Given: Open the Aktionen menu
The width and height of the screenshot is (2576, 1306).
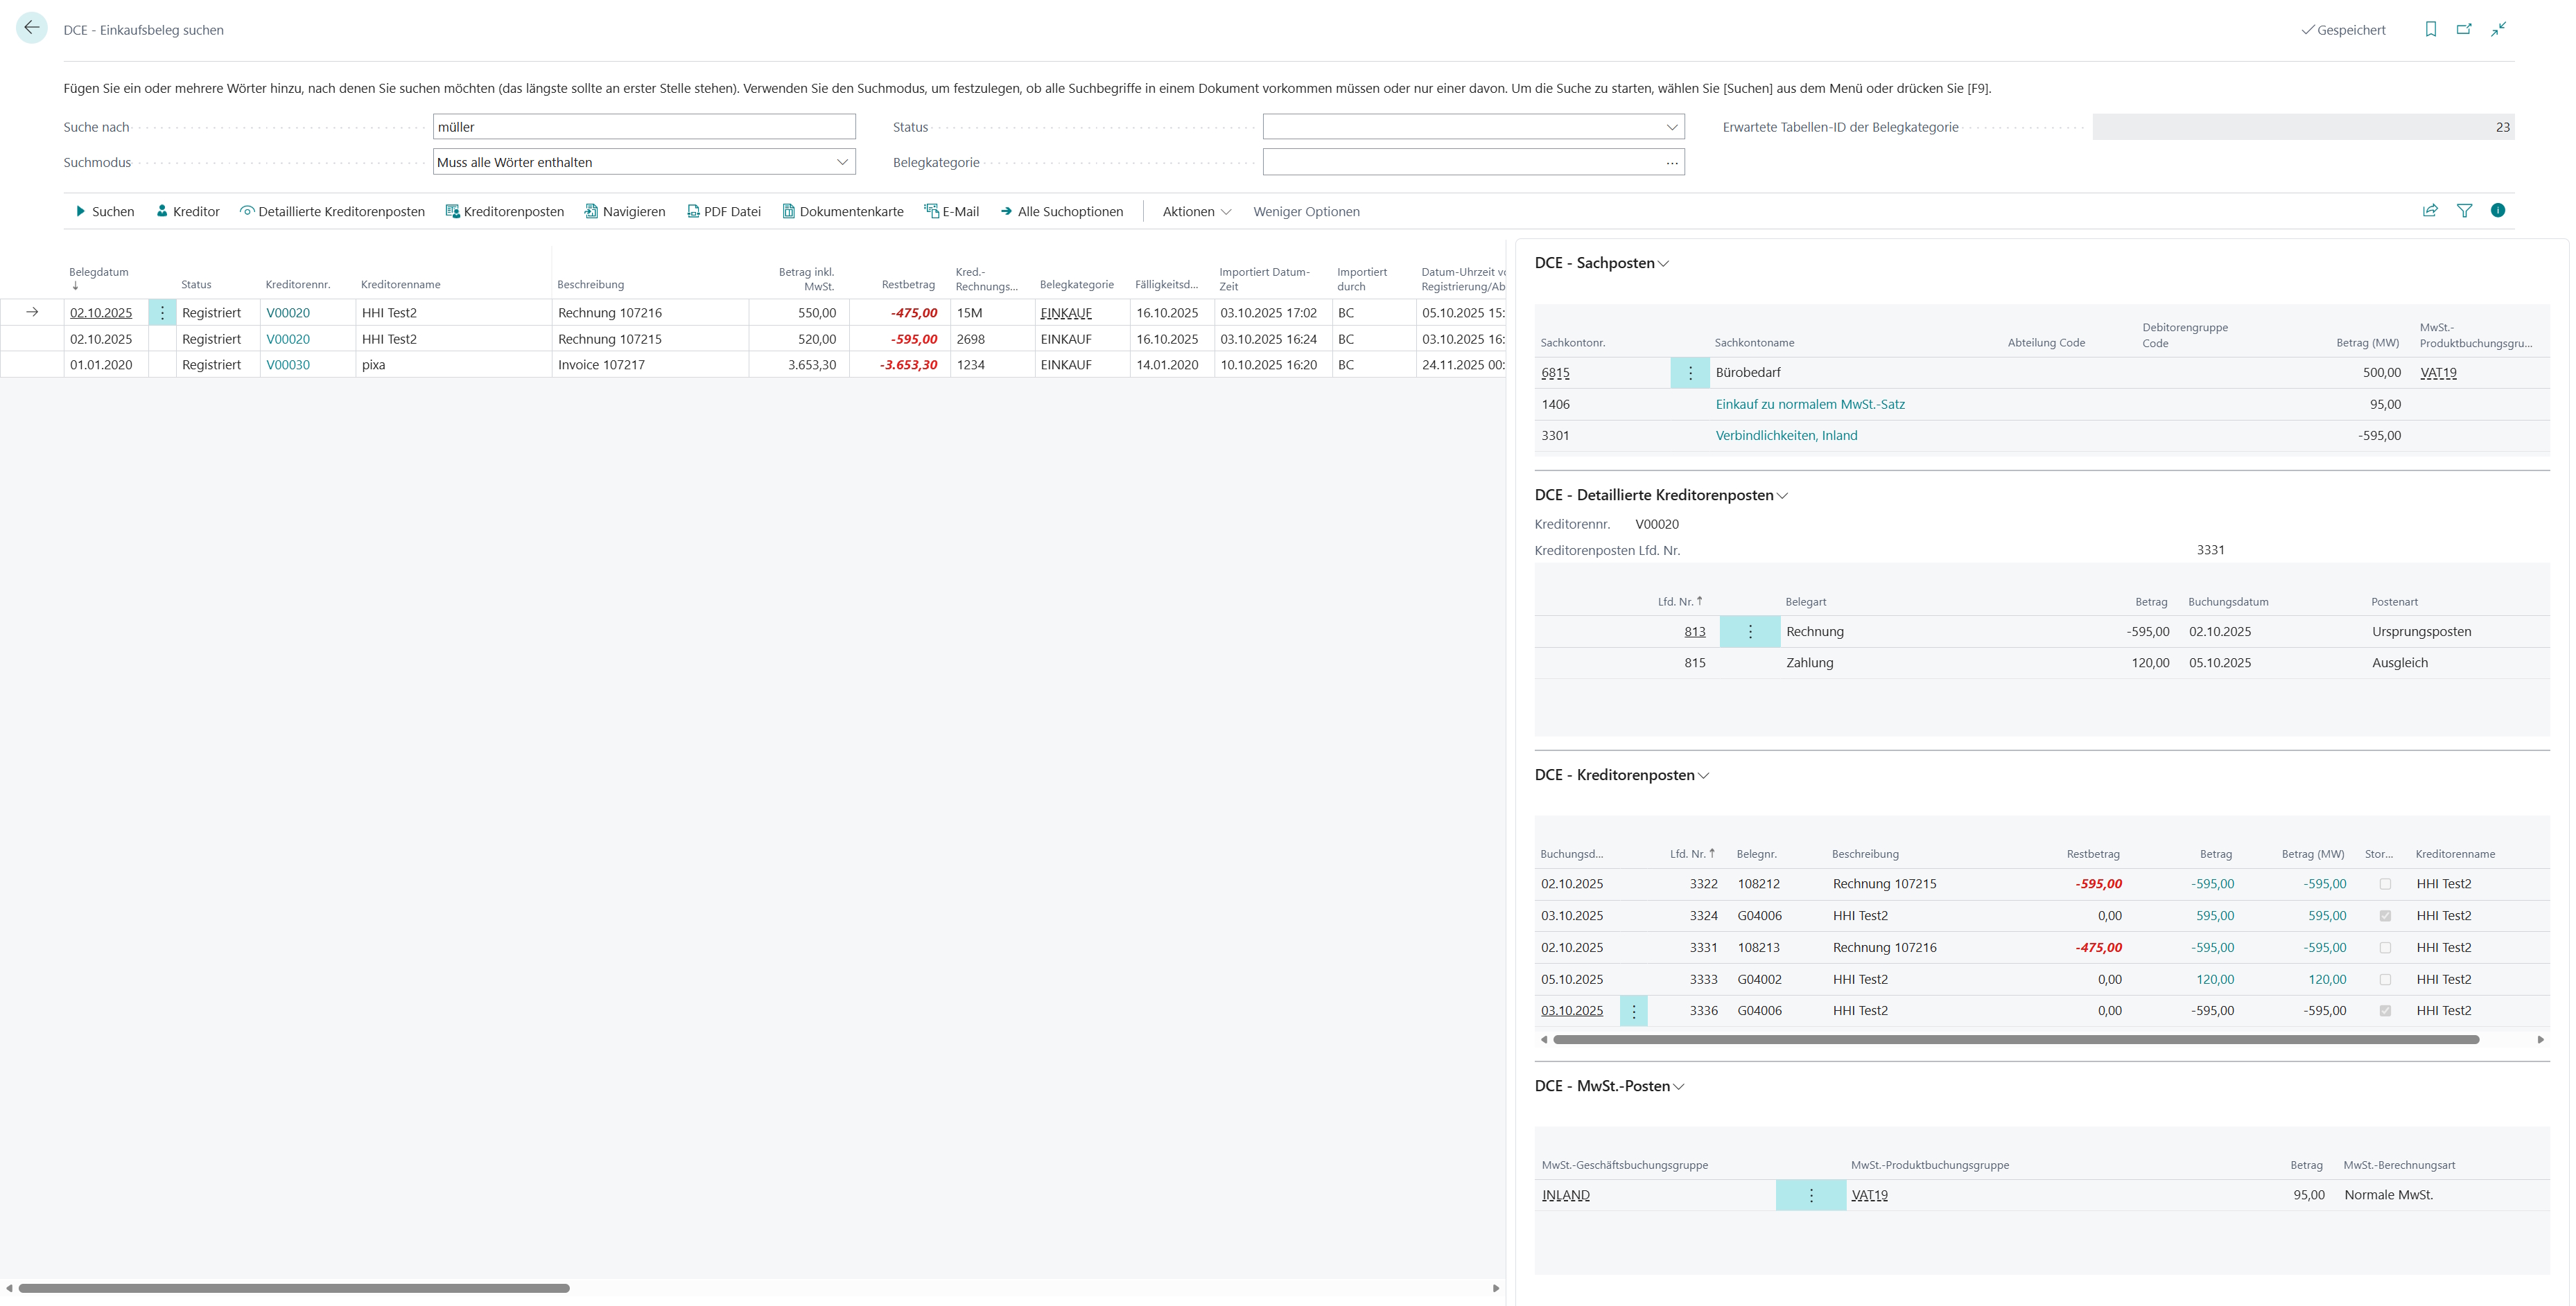Looking at the screenshot, I should (x=1196, y=212).
